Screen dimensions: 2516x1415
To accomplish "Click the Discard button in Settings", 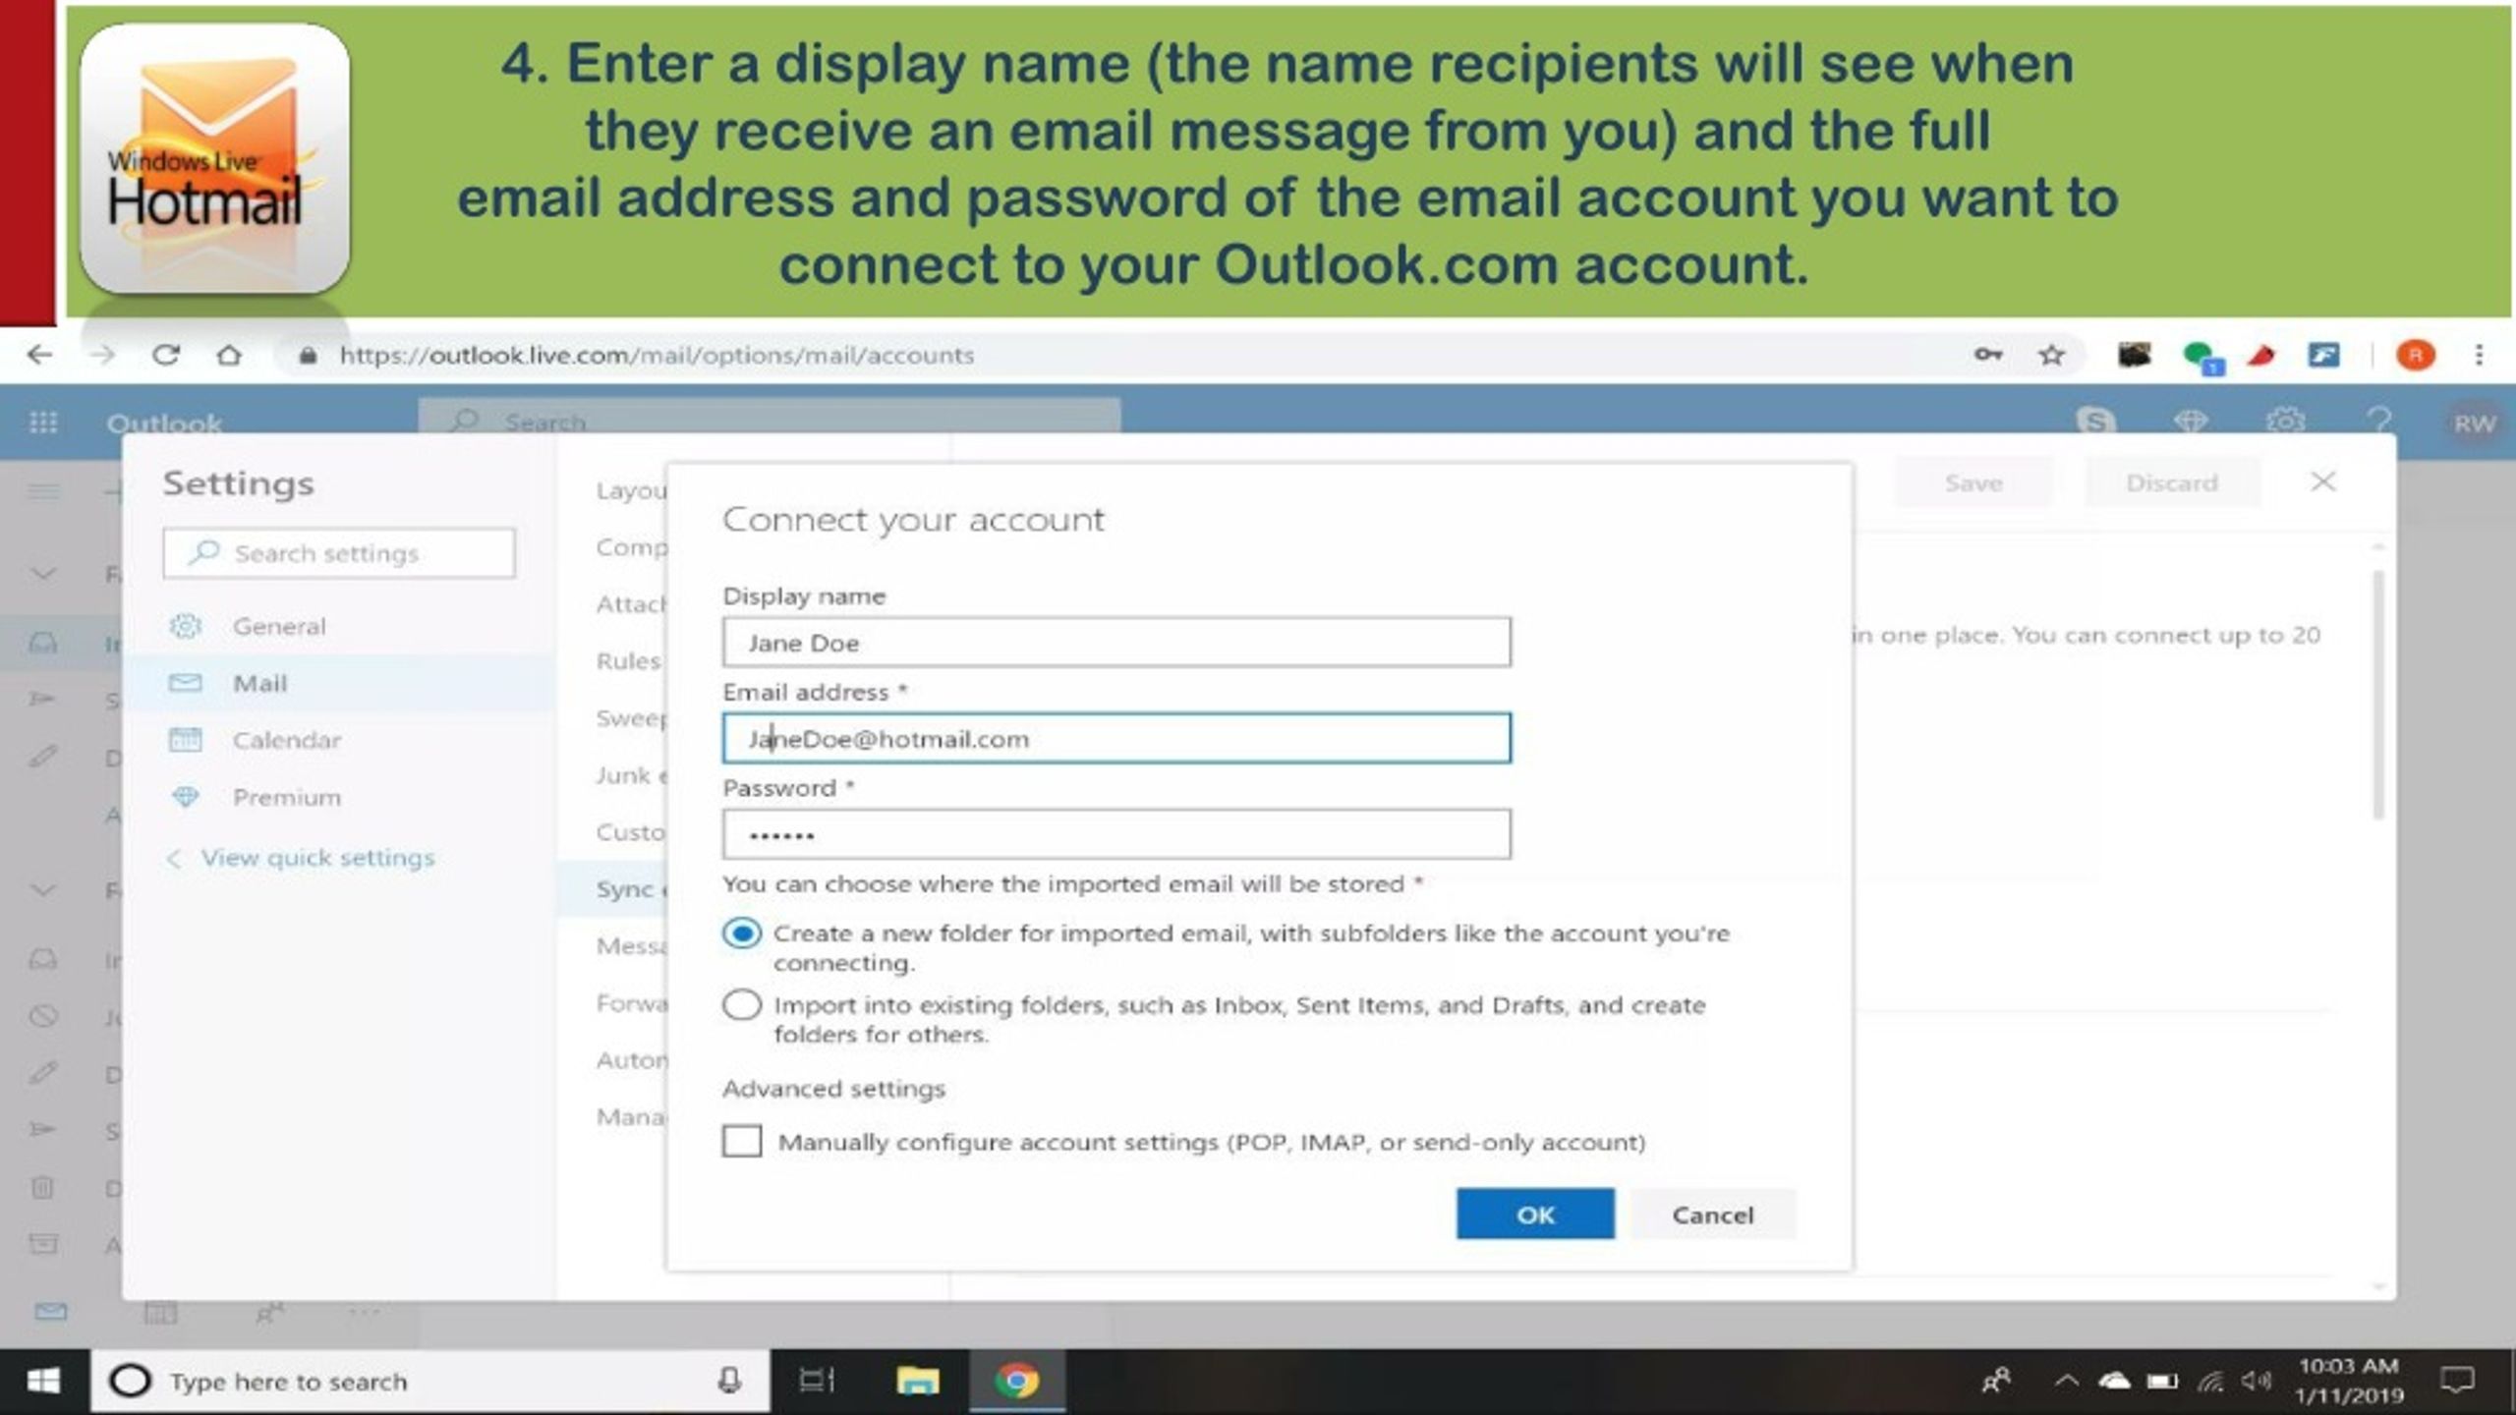I will click(x=2172, y=482).
